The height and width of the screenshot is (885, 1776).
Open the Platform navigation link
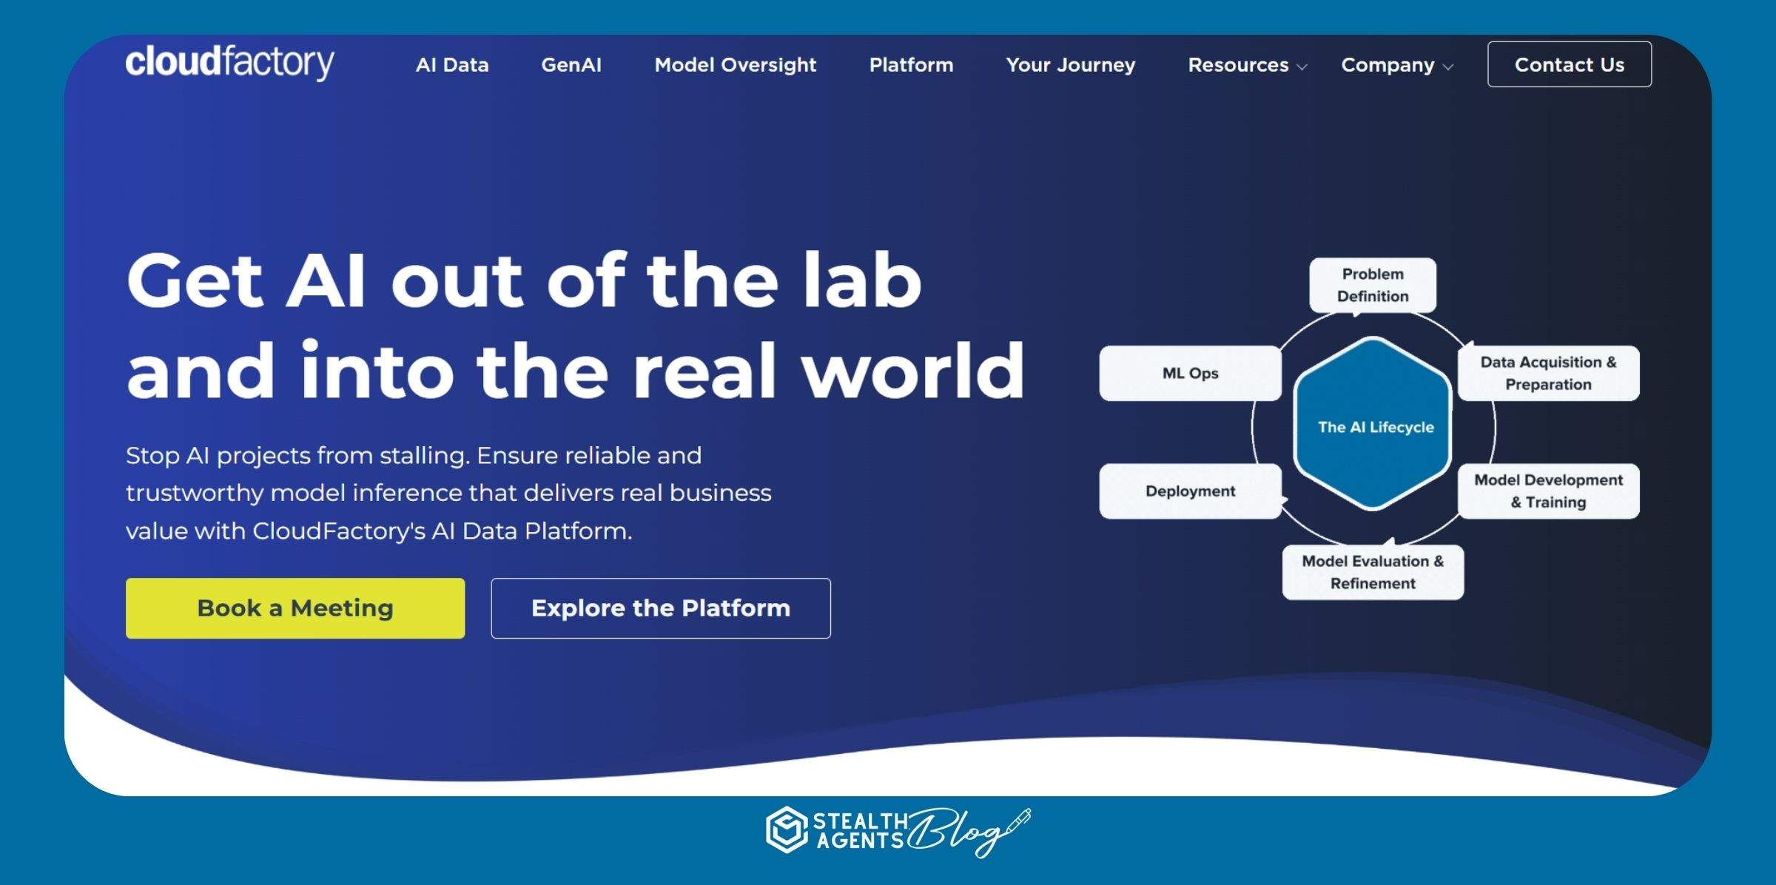point(911,65)
